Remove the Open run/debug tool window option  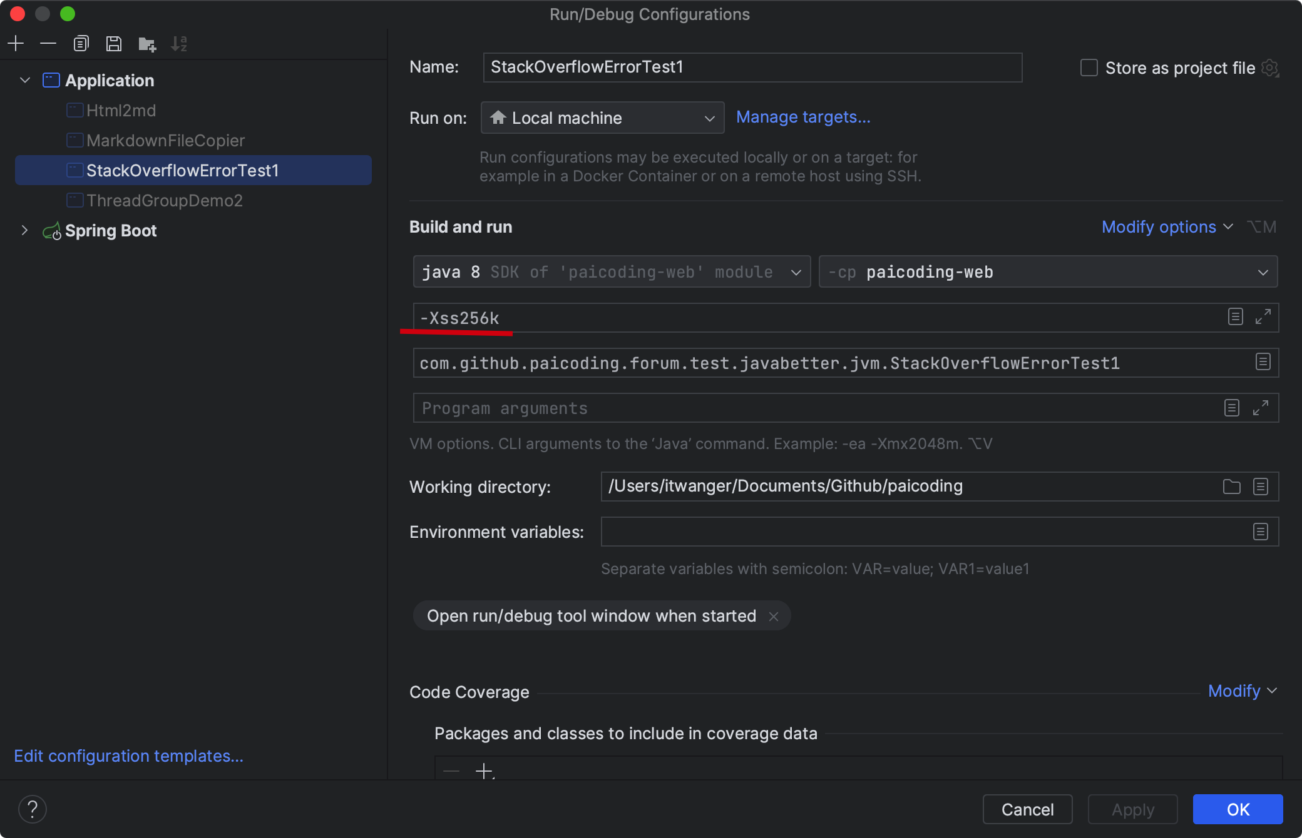[x=774, y=617]
